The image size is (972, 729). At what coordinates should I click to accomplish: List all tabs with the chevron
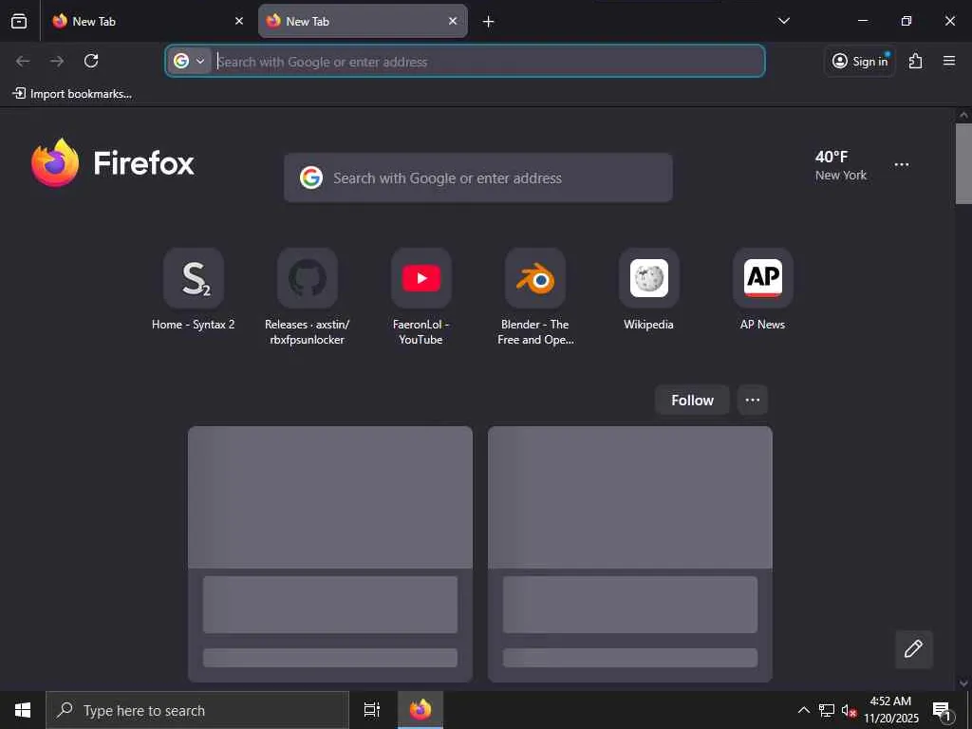[783, 21]
